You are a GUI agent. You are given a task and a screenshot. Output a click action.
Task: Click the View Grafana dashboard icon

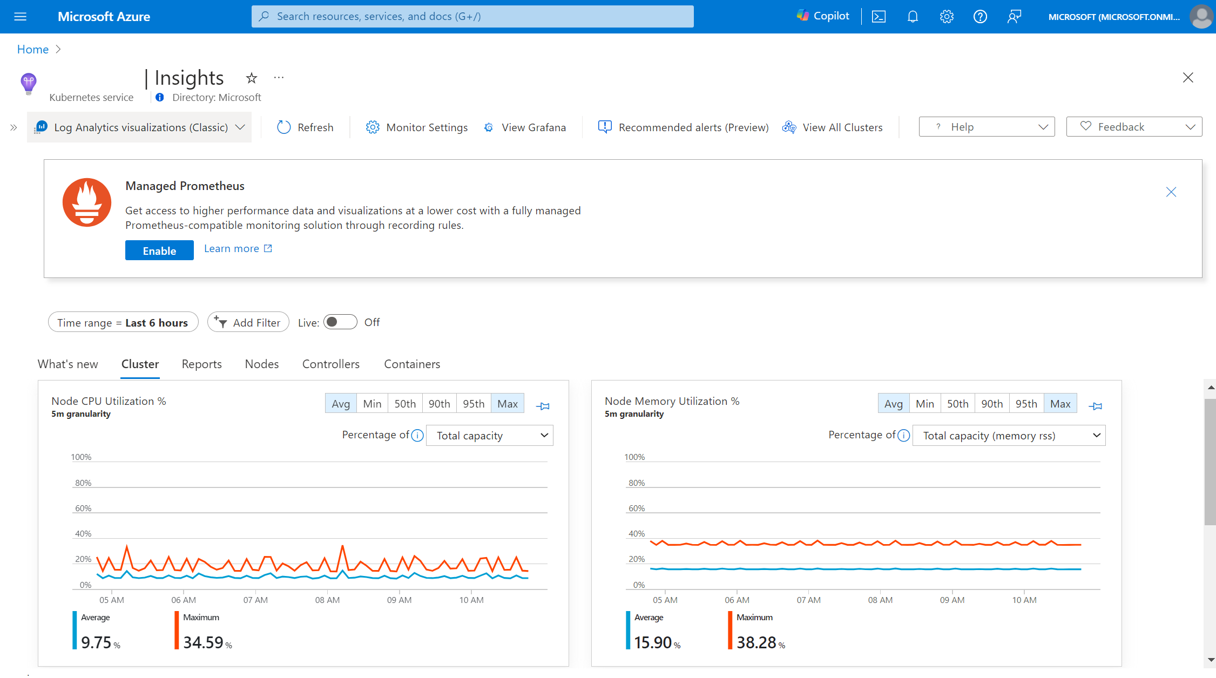click(489, 126)
